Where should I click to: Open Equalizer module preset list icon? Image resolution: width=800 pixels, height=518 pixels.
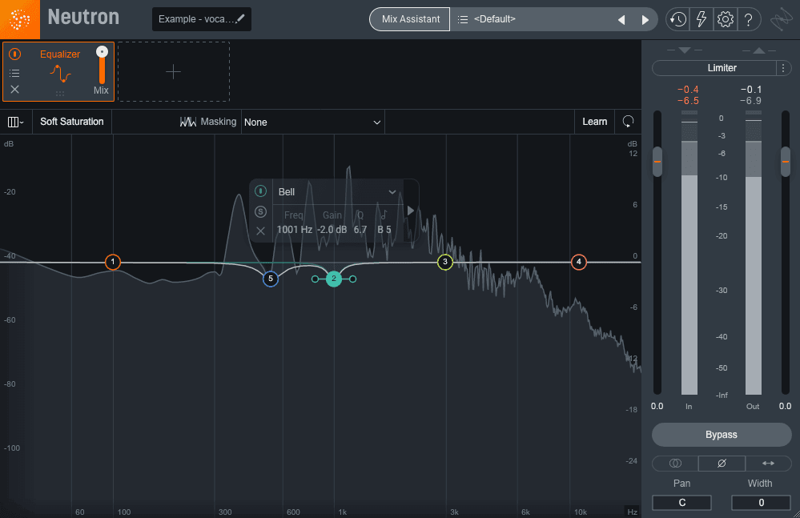click(14, 73)
